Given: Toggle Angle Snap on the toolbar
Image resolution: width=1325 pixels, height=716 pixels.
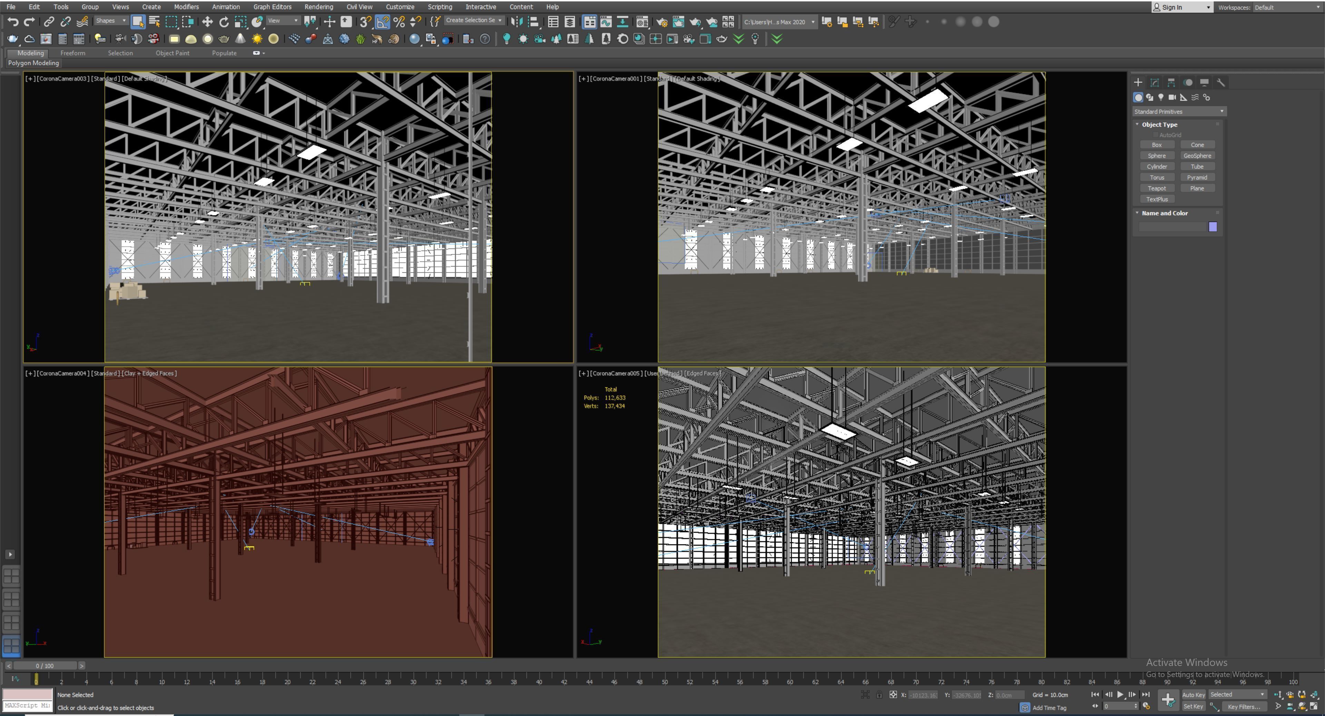Looking at the screenshot, I should 382,22.
